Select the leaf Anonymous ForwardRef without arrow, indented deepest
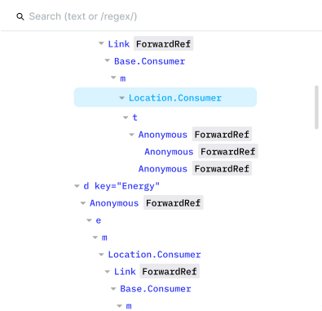The width and height of the screenshot is (322, 311). click(x=201, y=152)
